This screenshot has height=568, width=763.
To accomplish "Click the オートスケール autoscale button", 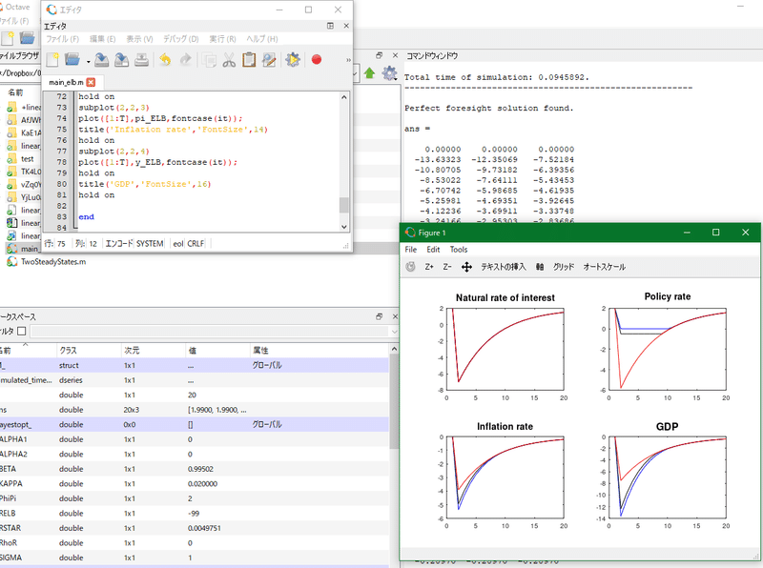I will point(607,267).
